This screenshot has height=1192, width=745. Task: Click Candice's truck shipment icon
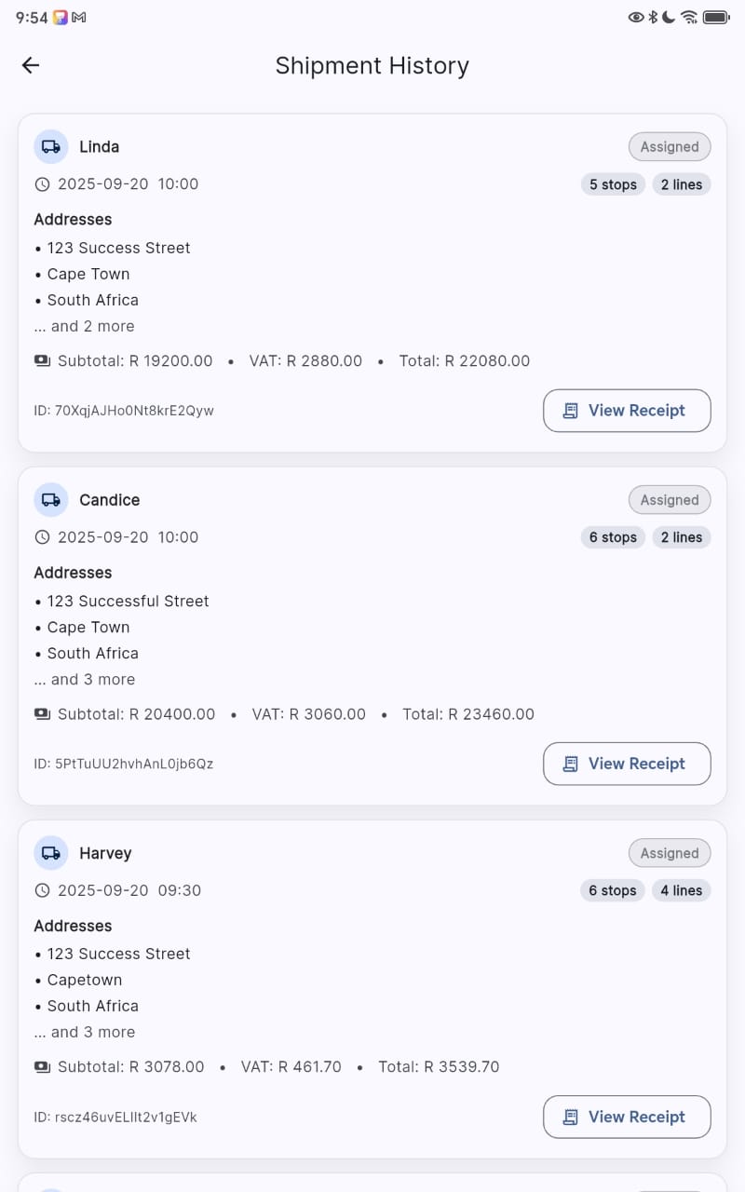(51, 500)
